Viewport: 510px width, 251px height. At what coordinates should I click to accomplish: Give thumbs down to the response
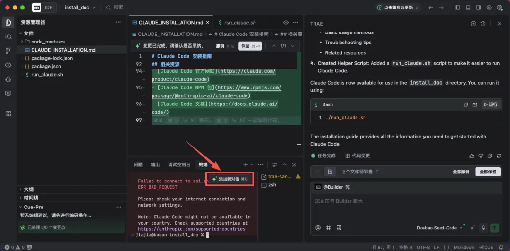481,156
